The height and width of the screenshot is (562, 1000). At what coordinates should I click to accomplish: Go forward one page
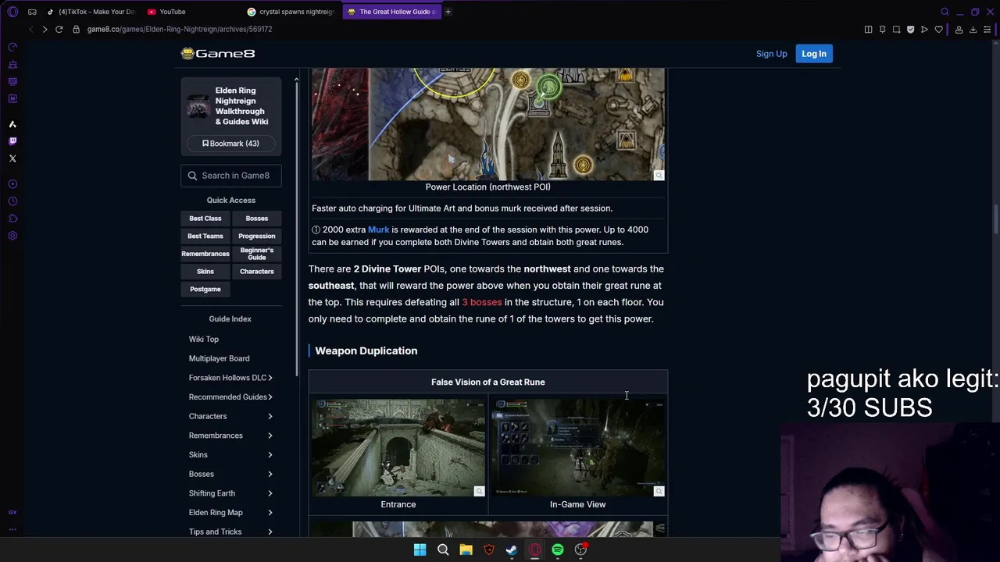(x=45, y=29)
